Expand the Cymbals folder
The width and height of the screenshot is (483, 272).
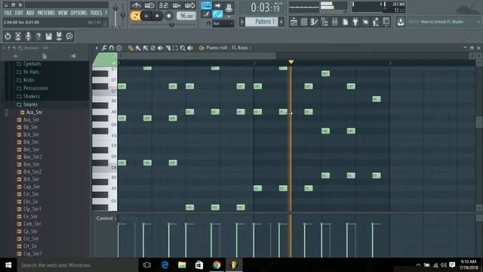(32, 63)
